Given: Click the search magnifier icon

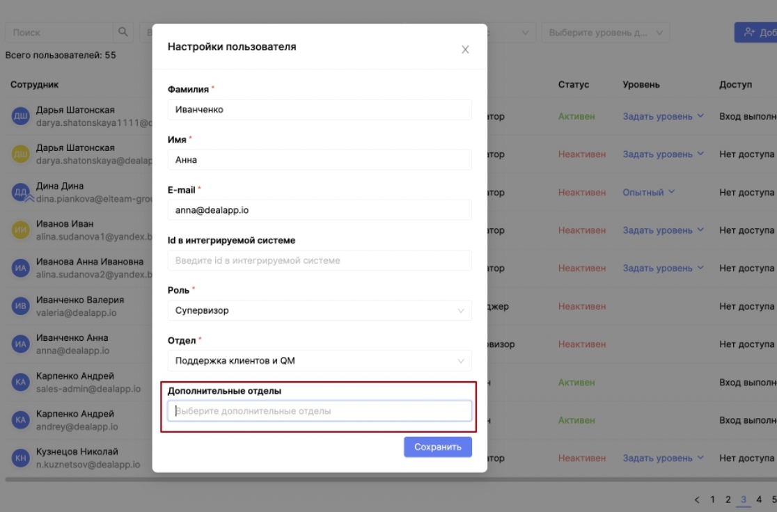Looking at the screenshot, I should tap(123, 32).
